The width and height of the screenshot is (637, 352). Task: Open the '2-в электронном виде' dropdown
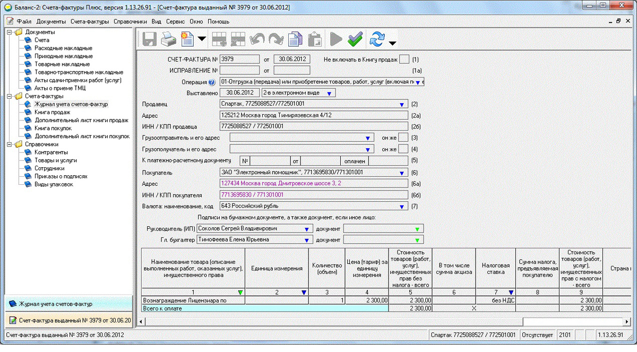pyautogui.click(x=329, y=93)
